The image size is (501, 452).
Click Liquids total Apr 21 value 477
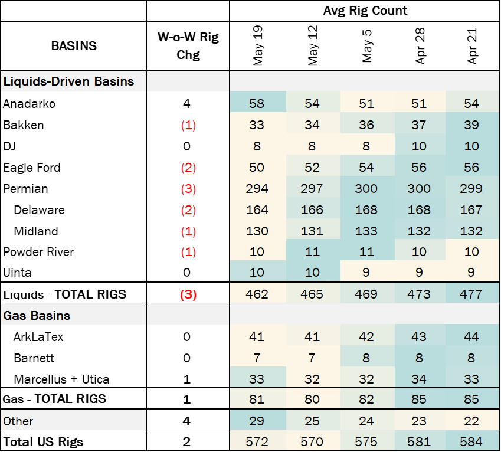(471, 294)
